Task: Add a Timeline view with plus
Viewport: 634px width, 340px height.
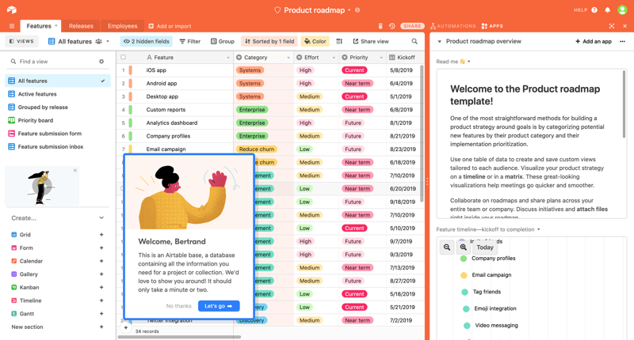Action: click(101, 300)
